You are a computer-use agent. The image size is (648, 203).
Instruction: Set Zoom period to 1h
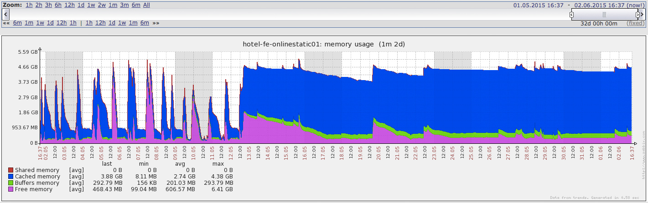pos(29,5)
